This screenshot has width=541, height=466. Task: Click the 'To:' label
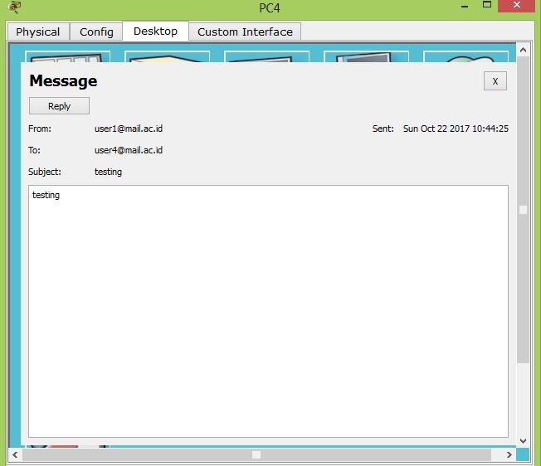[34, 150]
